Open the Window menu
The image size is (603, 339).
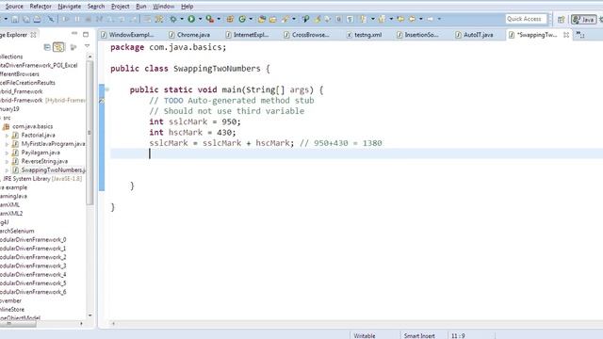tap(163, 7)
